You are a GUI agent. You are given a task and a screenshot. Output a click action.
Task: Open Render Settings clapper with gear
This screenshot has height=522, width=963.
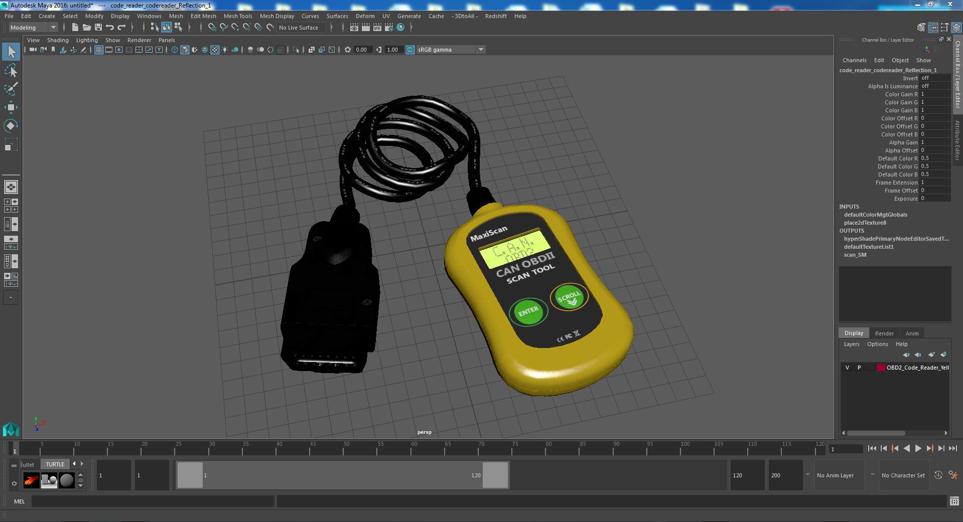(388, 28)
